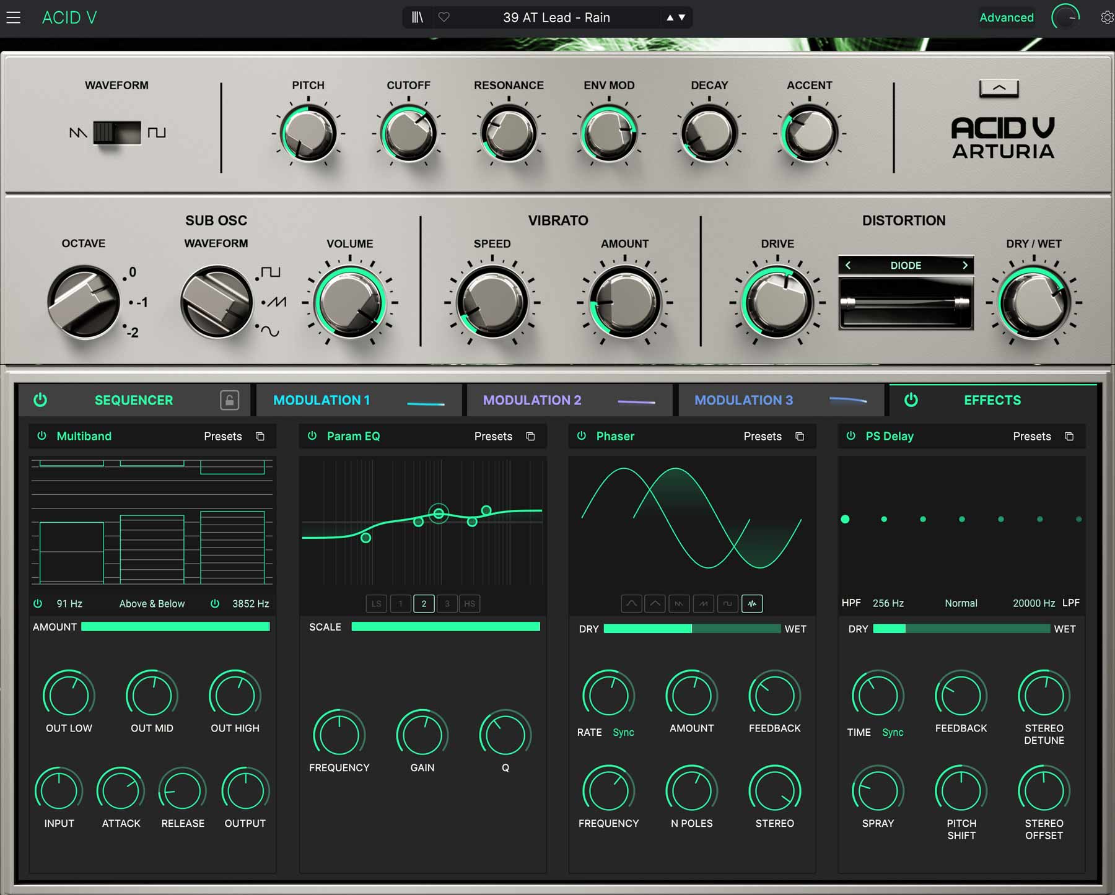
Task: Toggle the 91 Hz low band power
Action: (38, 603)
